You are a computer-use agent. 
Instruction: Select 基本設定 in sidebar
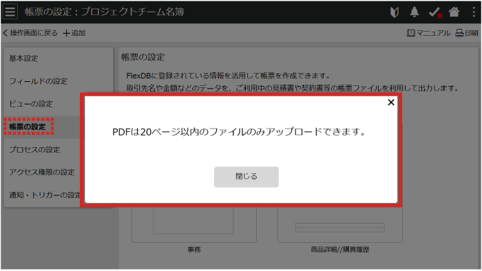23,58
